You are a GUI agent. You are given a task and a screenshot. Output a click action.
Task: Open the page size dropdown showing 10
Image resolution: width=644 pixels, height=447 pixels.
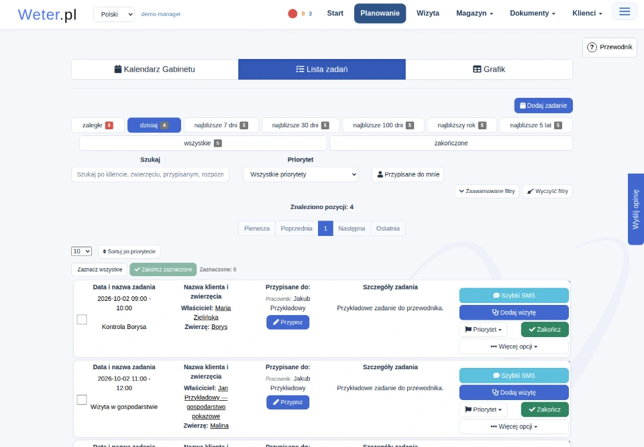click(x=81, y=251)
